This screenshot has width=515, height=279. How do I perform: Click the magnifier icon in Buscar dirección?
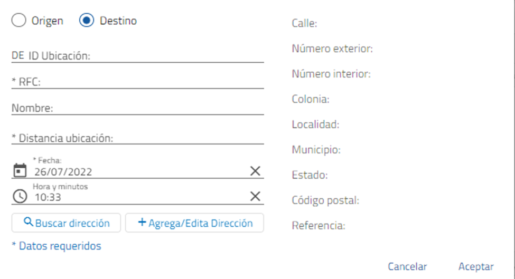[x=29, y=223]
